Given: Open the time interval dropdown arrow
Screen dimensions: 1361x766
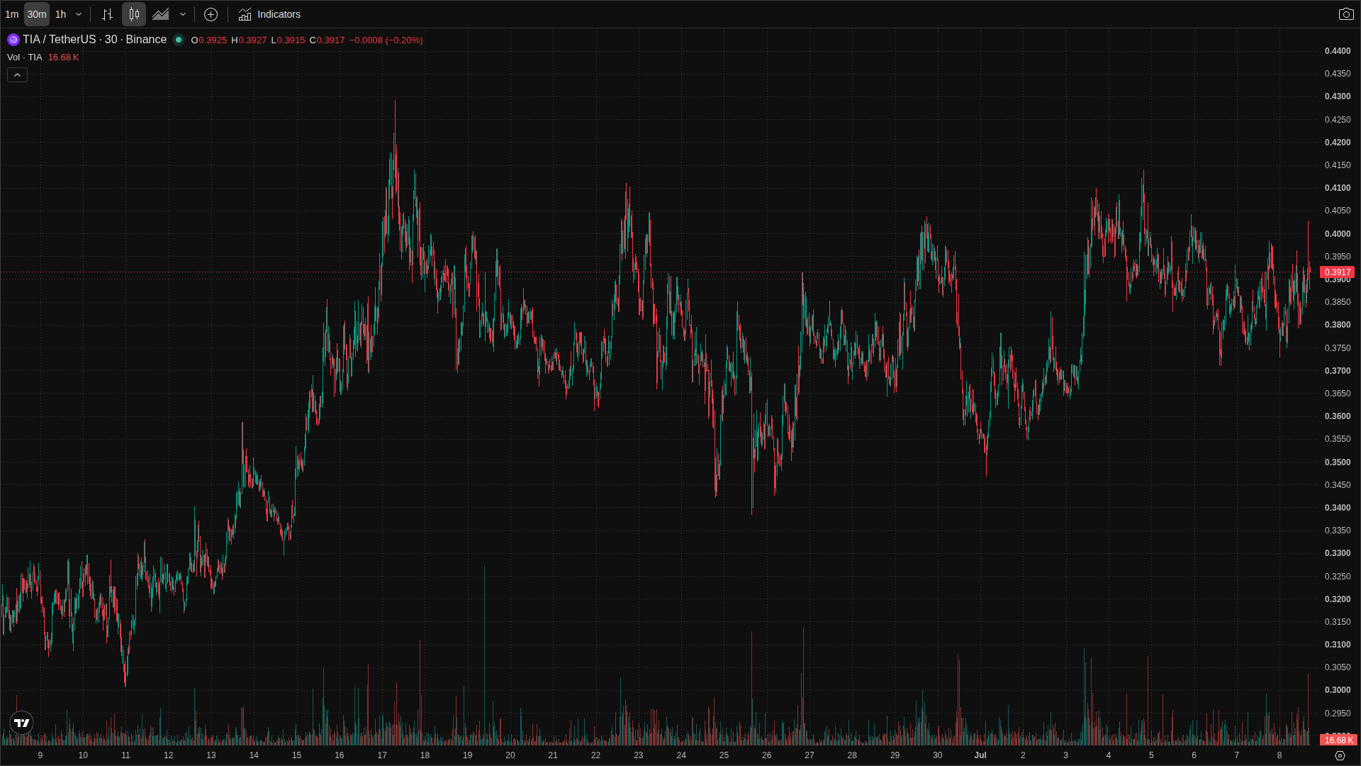Looking at the screenshot, I should (79, 14).
